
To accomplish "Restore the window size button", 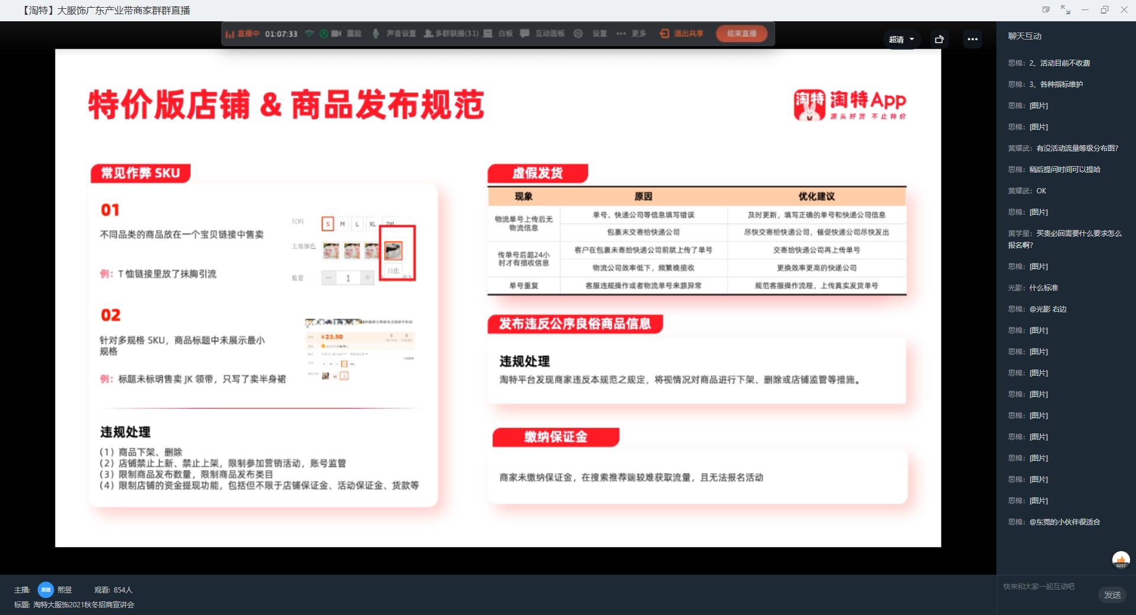I will coord(1105,9).
